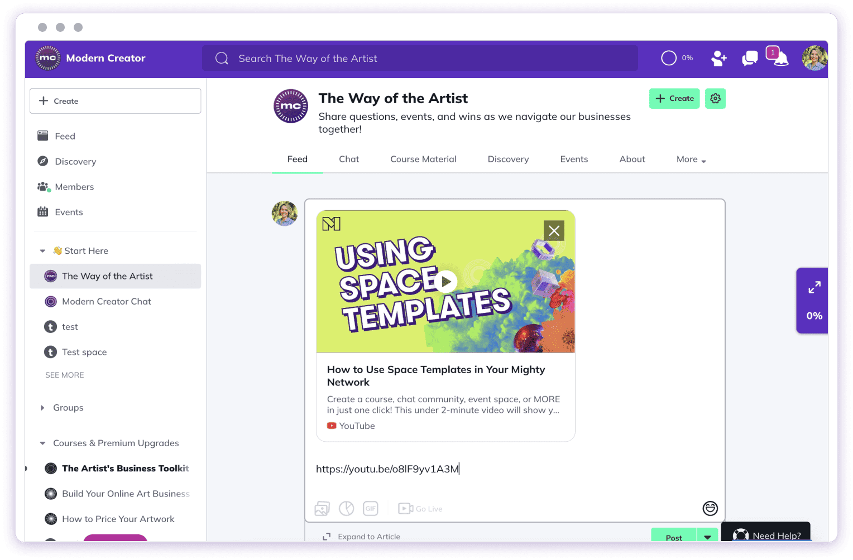Switch to the Events tab
The width and height of the screenshot is (853, 560).
[x=574, y=160]
